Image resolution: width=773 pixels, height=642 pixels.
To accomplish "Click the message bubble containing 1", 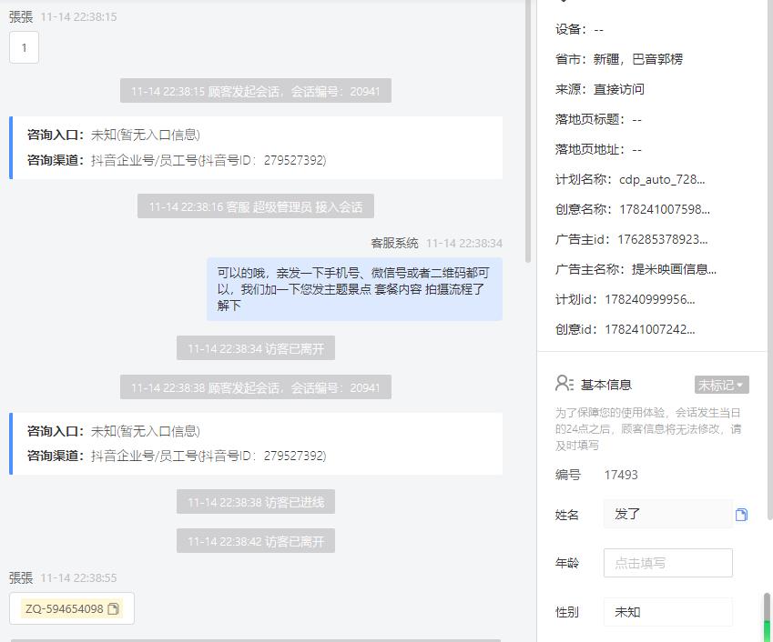I will (x=25, y=47).
